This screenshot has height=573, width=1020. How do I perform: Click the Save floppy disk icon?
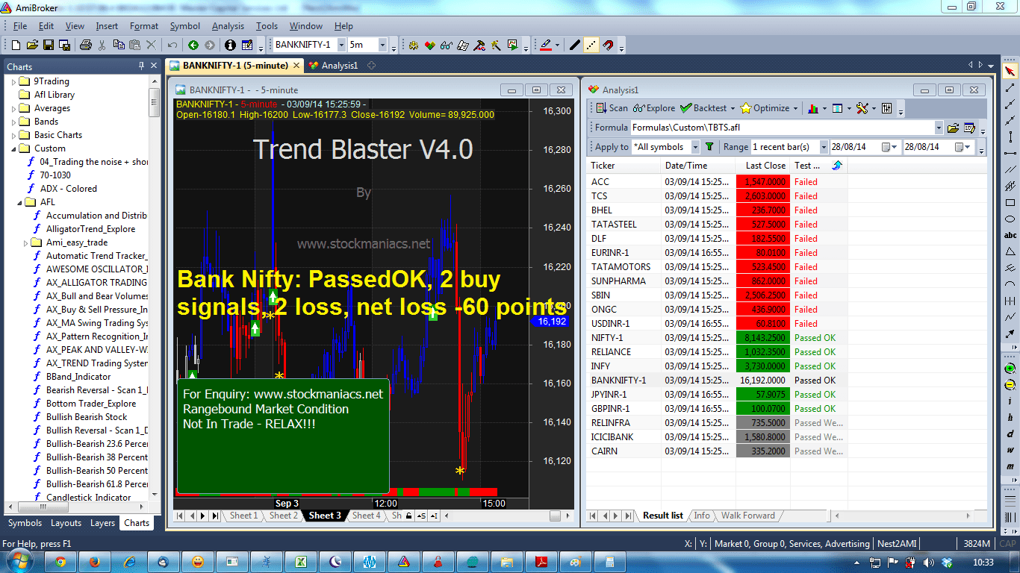(48, 45)
